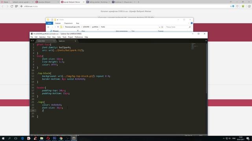
Task: Open the Sublime tab list dropdown arrow
Action: pyautogui.click(x=206, y=41)
